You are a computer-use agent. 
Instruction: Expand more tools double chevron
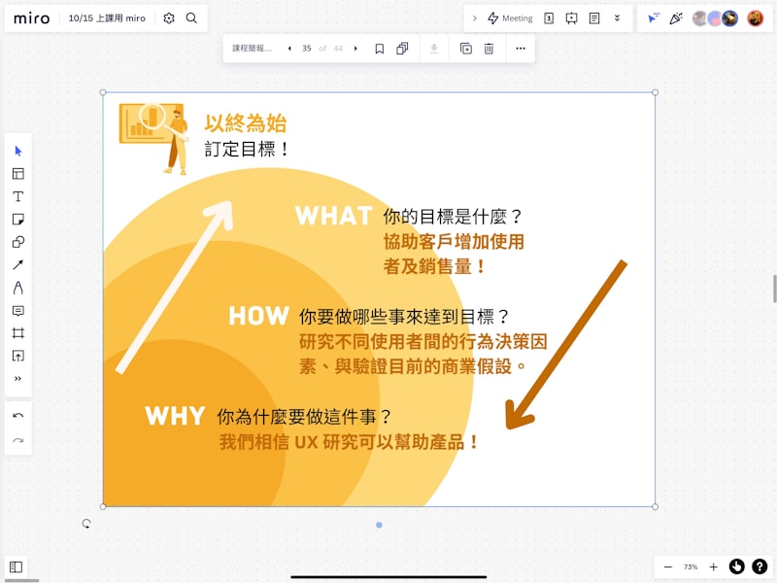[x=17, y=379]
